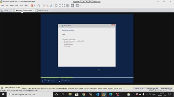This screenshot has width=174, height=97.
Task: Open the File menu
Action: (x=2, y=5)
